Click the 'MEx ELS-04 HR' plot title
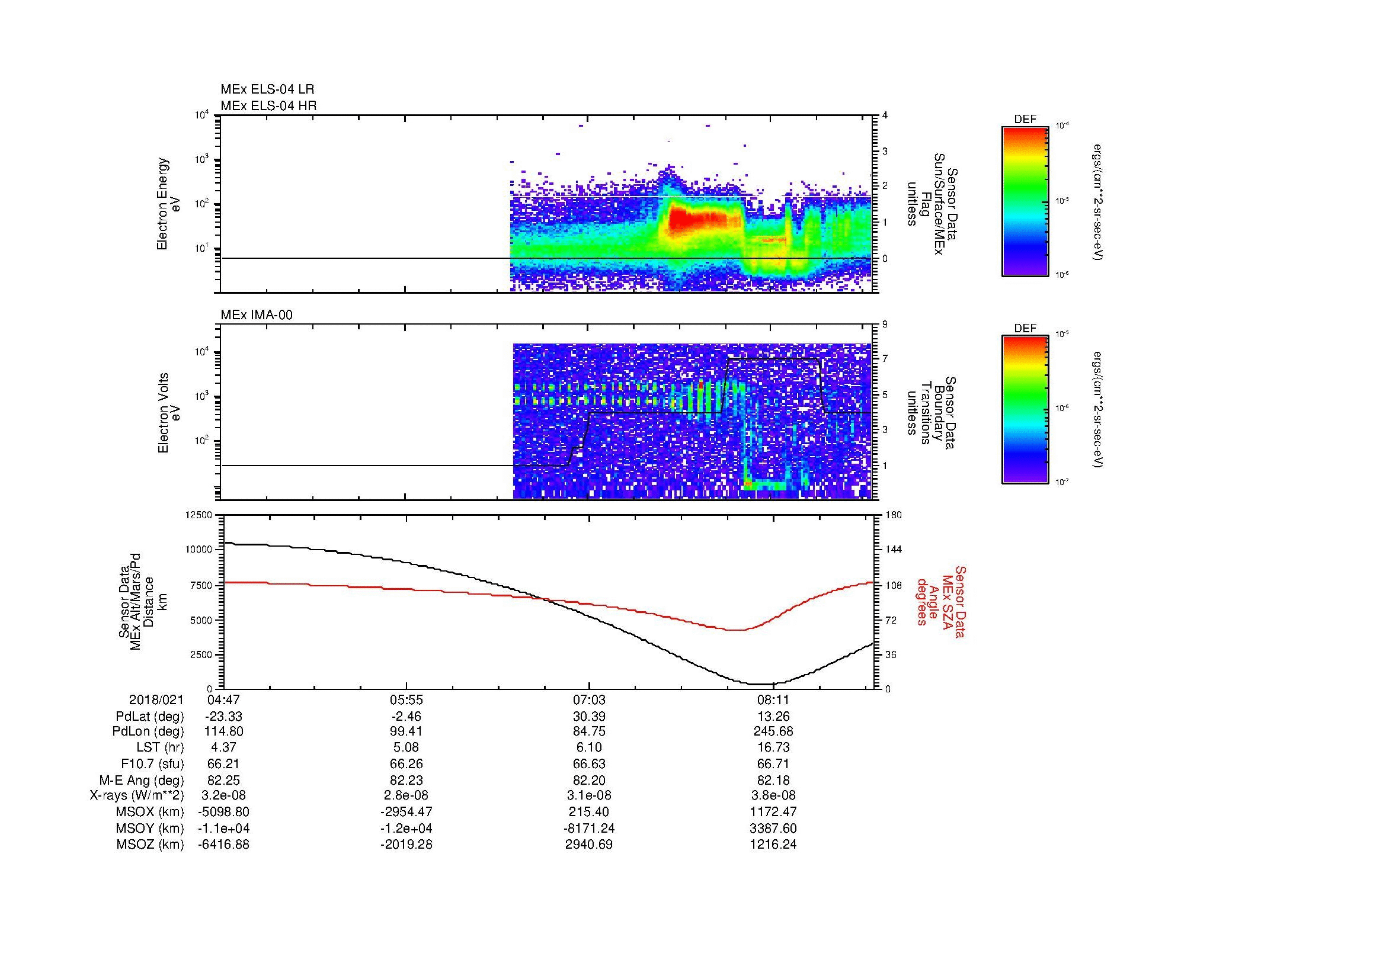 point(268,105)
